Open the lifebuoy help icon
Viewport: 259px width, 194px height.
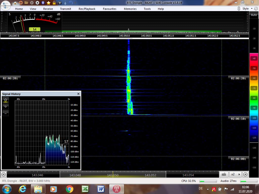click(x=21, y=3)
